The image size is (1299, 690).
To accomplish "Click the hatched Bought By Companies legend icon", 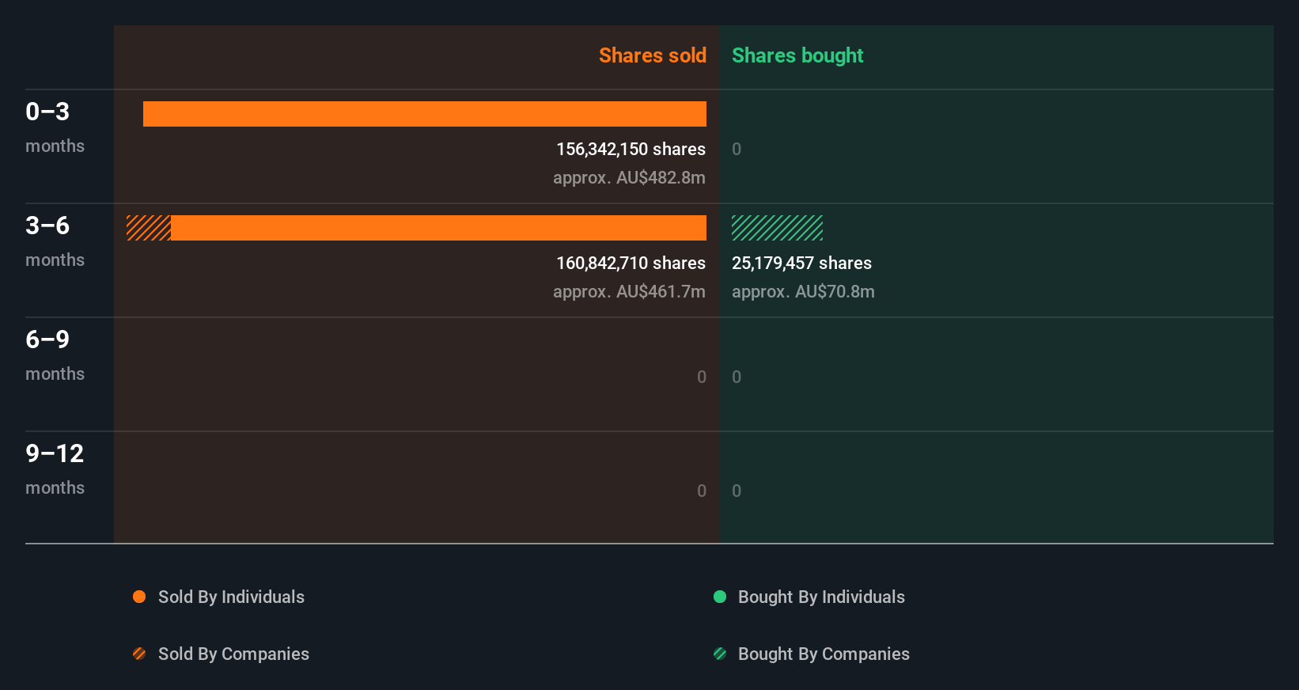I will coord(720,654).
